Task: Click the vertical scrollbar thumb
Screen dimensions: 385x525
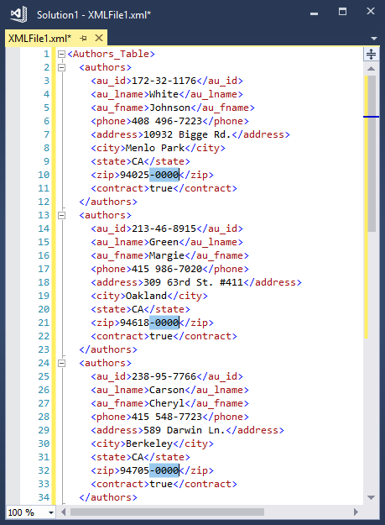Action: point(372,154)
